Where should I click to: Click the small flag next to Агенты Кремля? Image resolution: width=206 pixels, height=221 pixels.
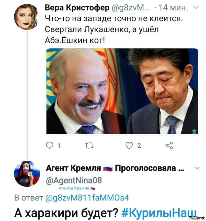93,188
